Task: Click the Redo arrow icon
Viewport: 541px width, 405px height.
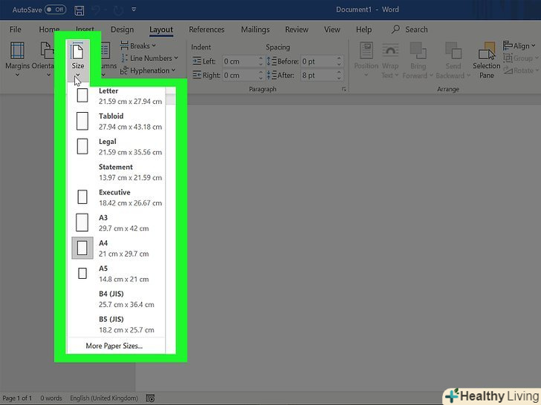Action: [x=118, y=10]
